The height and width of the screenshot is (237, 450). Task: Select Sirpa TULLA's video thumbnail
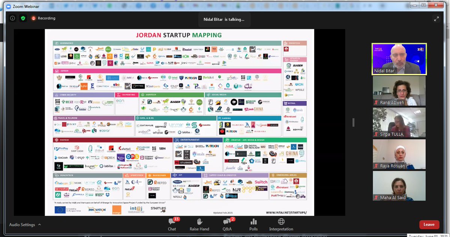coord(399,122)
